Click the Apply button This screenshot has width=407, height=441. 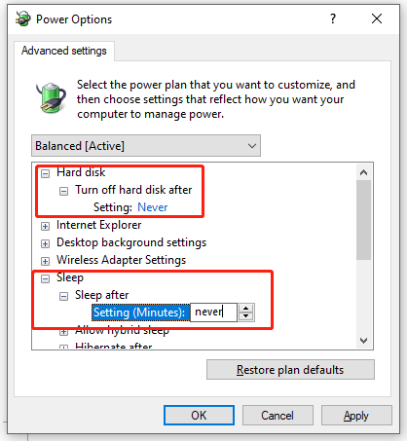click(356, 416)
